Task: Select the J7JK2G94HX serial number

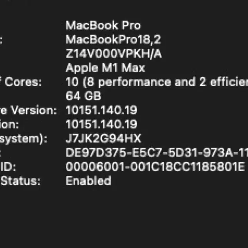Action: point(103,138)
